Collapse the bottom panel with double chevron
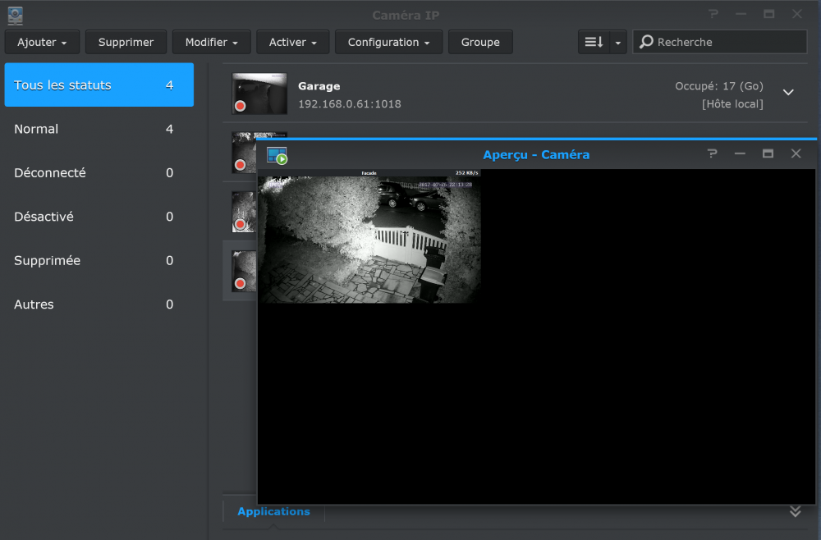Image resolution: width=821 pixels, height=540 pixels. tap(795, 511)
